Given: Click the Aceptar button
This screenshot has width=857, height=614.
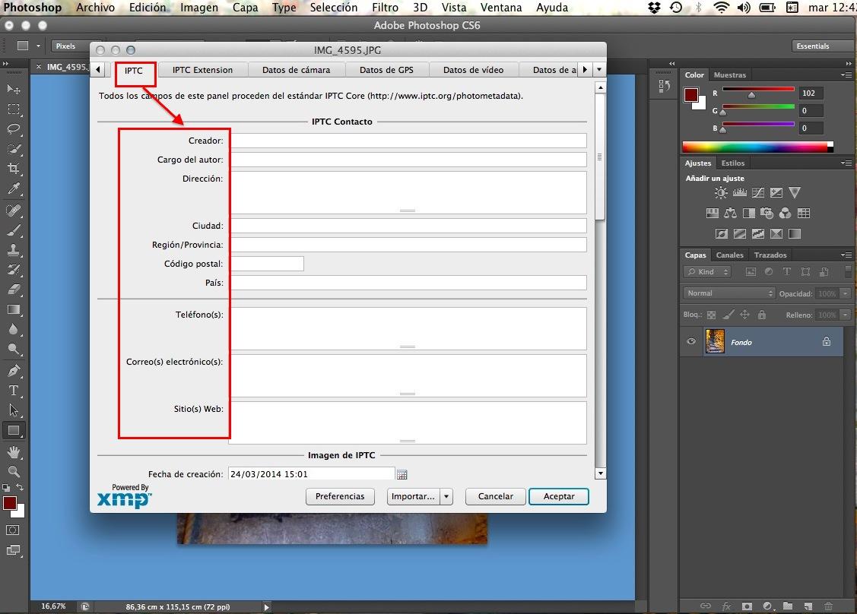Looking at the screenshot, I should (x=558, y=496).
